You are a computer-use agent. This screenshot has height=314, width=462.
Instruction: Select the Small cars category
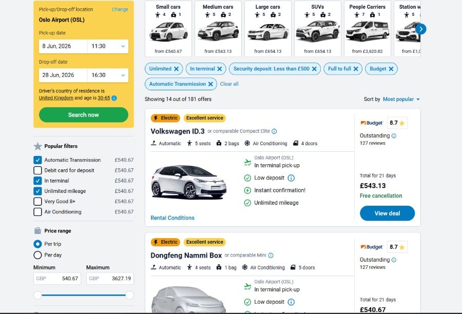pos(168,29)
